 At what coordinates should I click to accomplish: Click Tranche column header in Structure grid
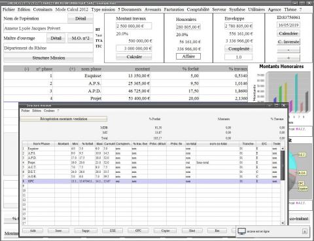(x=248, y=143)
